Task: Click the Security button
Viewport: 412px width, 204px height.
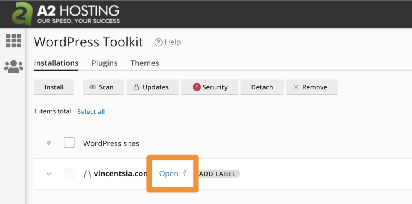Action: (x=210, y=87)
